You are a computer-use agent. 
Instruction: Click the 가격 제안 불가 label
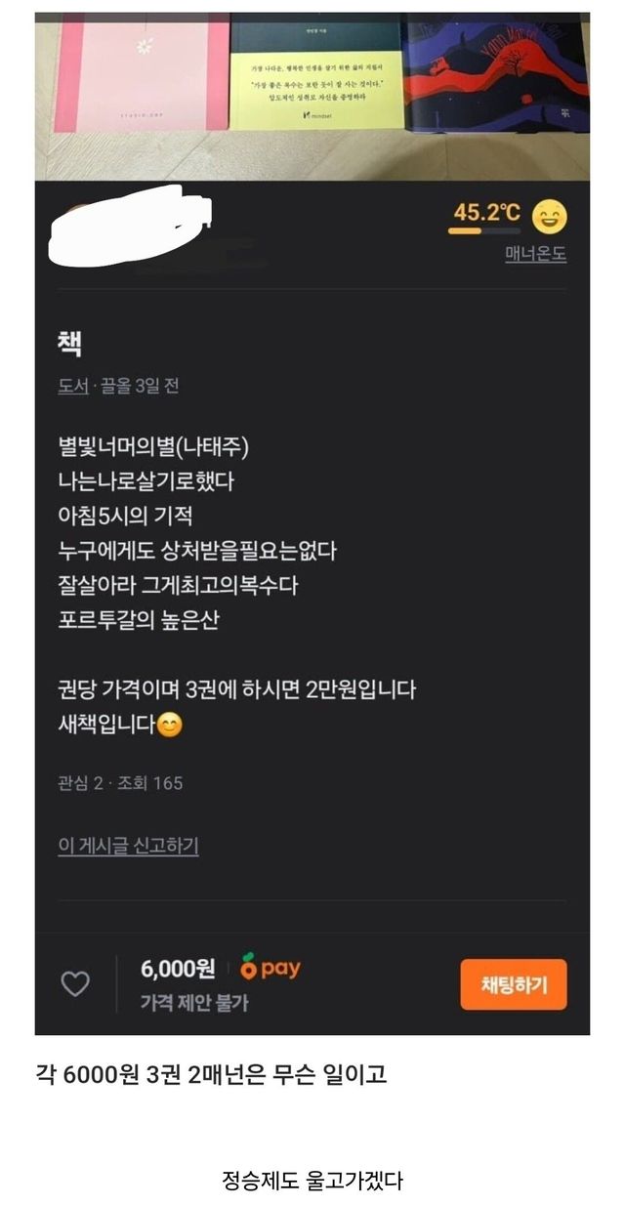[194, 1003]
